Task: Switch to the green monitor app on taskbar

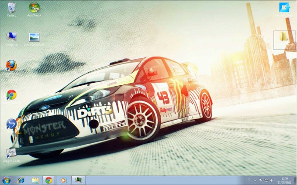Action: tap(78, 180)
